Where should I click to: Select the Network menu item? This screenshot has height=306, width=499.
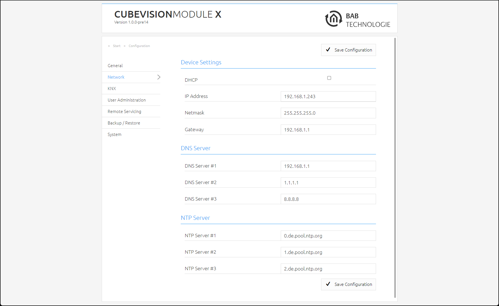[116, 77]
